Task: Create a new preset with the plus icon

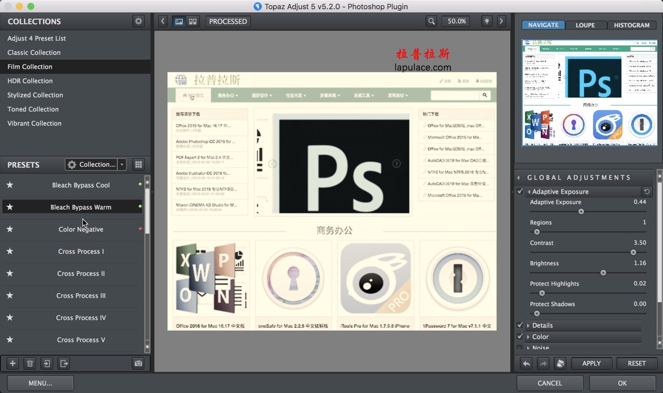Action: (12, 363)
